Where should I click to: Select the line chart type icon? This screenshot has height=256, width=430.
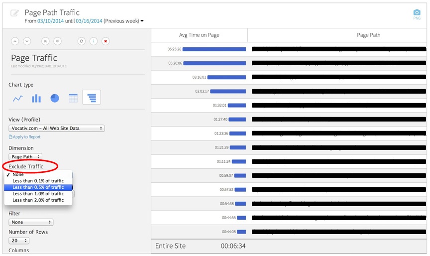point(18,98)
